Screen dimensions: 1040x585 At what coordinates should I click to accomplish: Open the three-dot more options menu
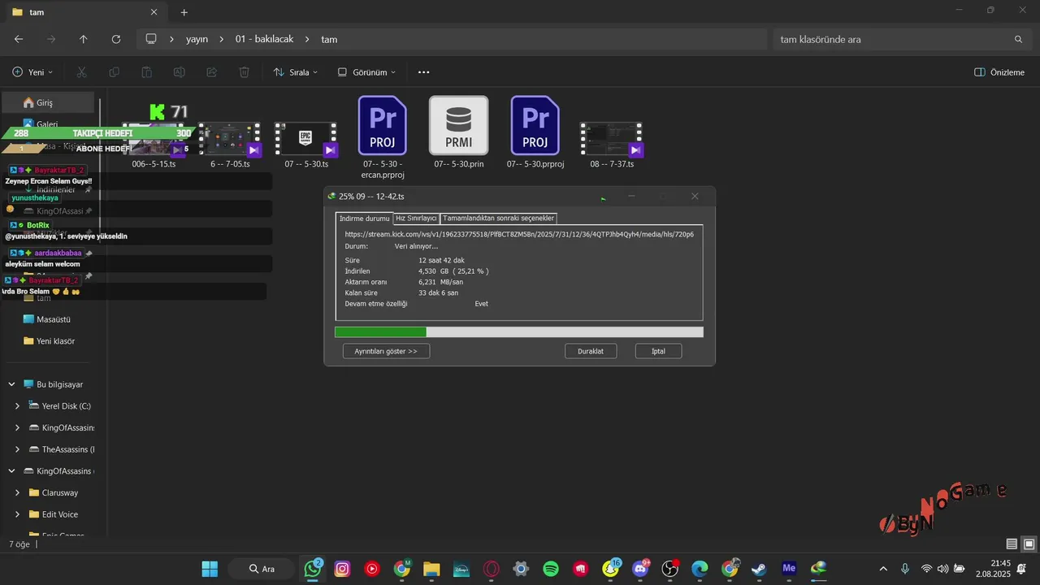(423, 72)
